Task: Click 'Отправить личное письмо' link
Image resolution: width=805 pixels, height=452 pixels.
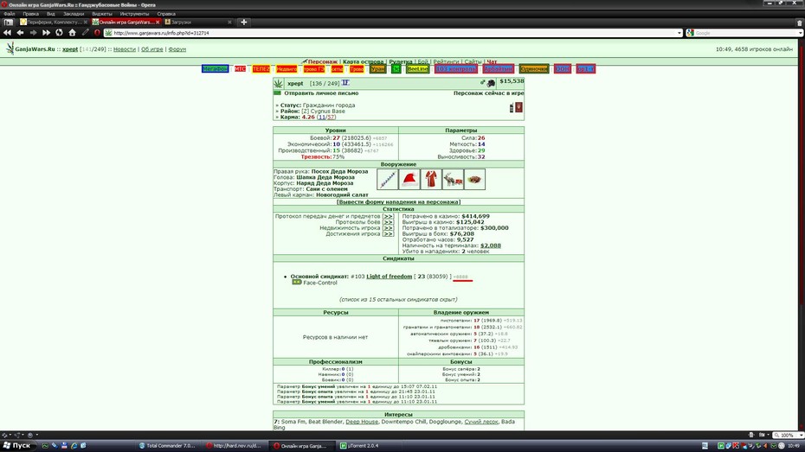Action: point(321,93)
